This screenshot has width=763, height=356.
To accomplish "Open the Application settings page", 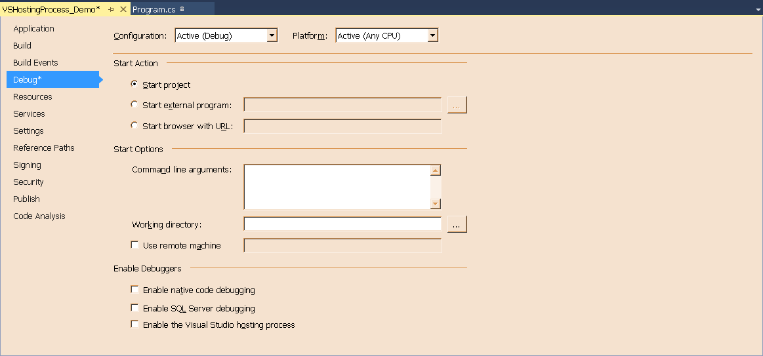I will 33,29.
